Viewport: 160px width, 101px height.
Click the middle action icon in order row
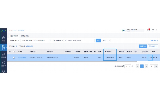tap(154, 58)
